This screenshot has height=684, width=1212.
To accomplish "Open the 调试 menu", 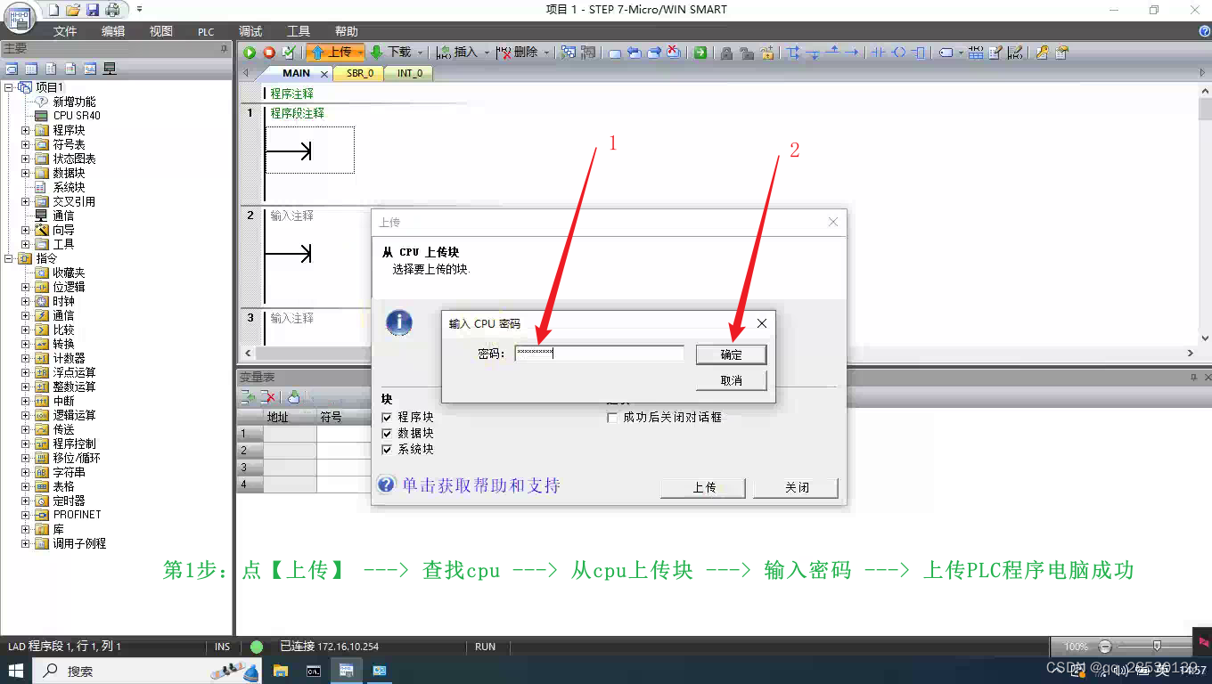I will pos(250,31).
